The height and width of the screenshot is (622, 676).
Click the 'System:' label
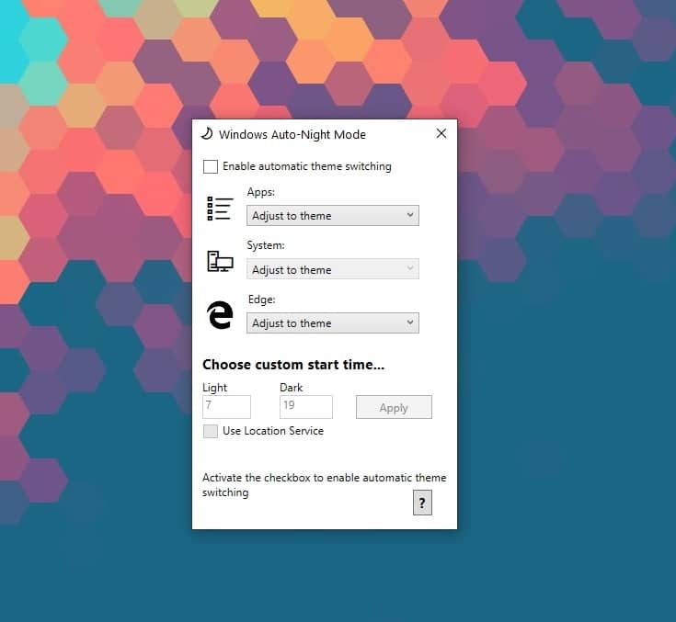coord(266,245)
